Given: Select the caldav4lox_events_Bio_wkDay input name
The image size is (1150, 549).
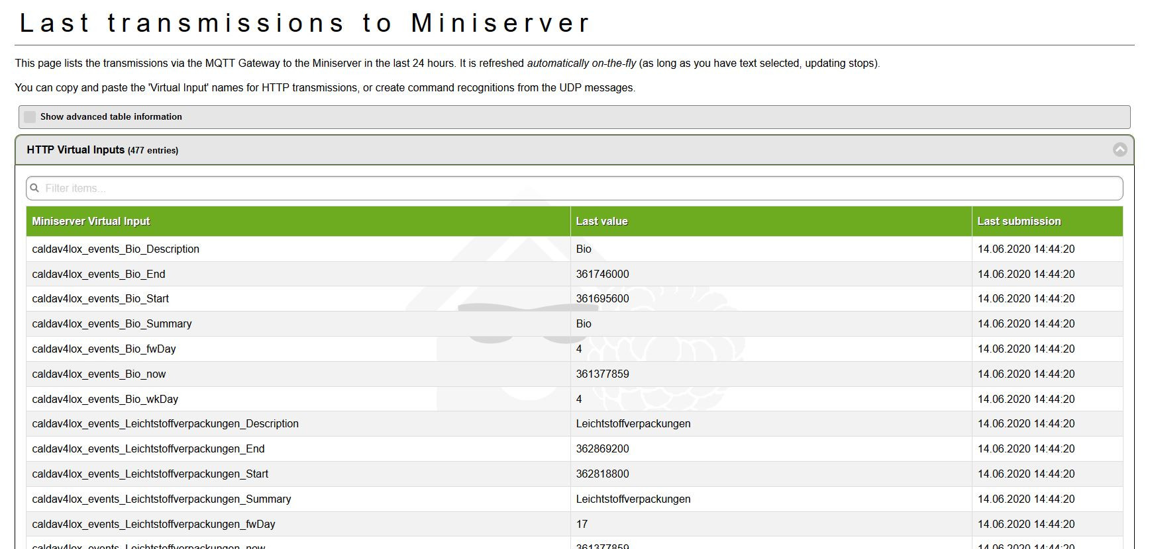Looking at the screenshot, I should (105, 400).
